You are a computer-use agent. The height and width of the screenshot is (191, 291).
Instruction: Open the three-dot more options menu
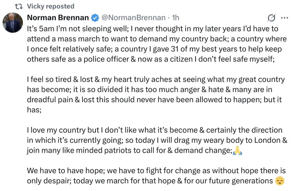[285, 18]
